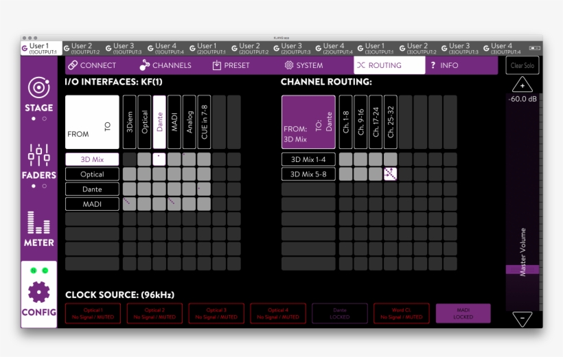Select the 3D Mix source row
The height and width of the screenshot is (357, 563).
click(x=92, y=159)
